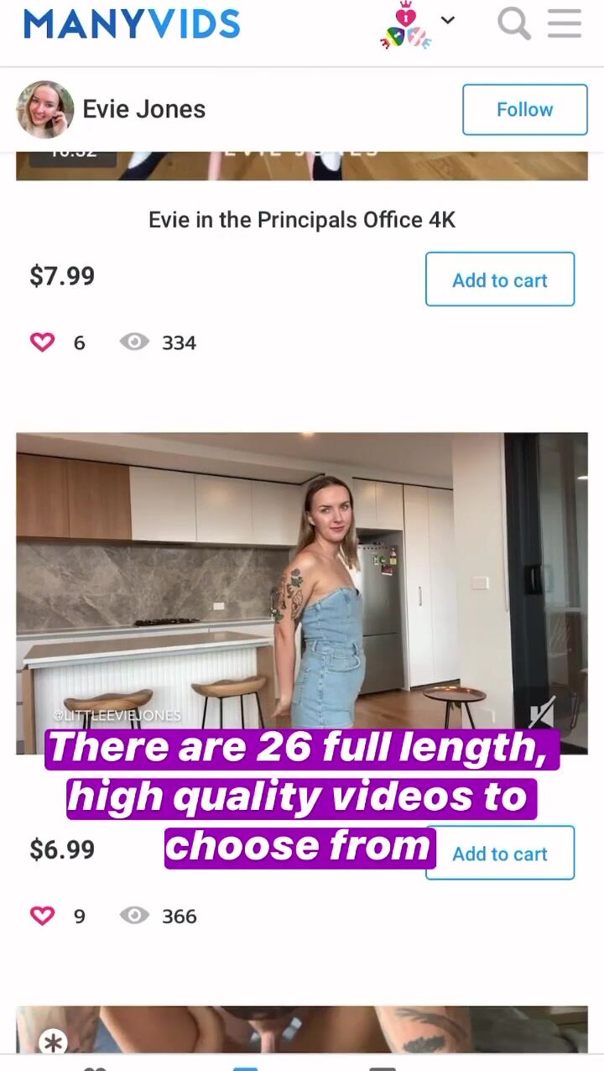Click the asterisk badge on bottom thumbnail
The height and width of the screenshot is (1071, 604).
(54, 1042)
